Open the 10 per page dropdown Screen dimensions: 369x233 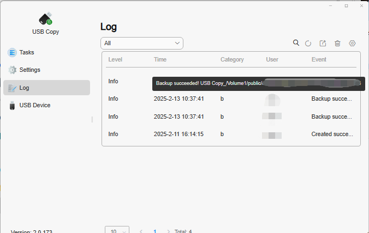click(117, 230)
